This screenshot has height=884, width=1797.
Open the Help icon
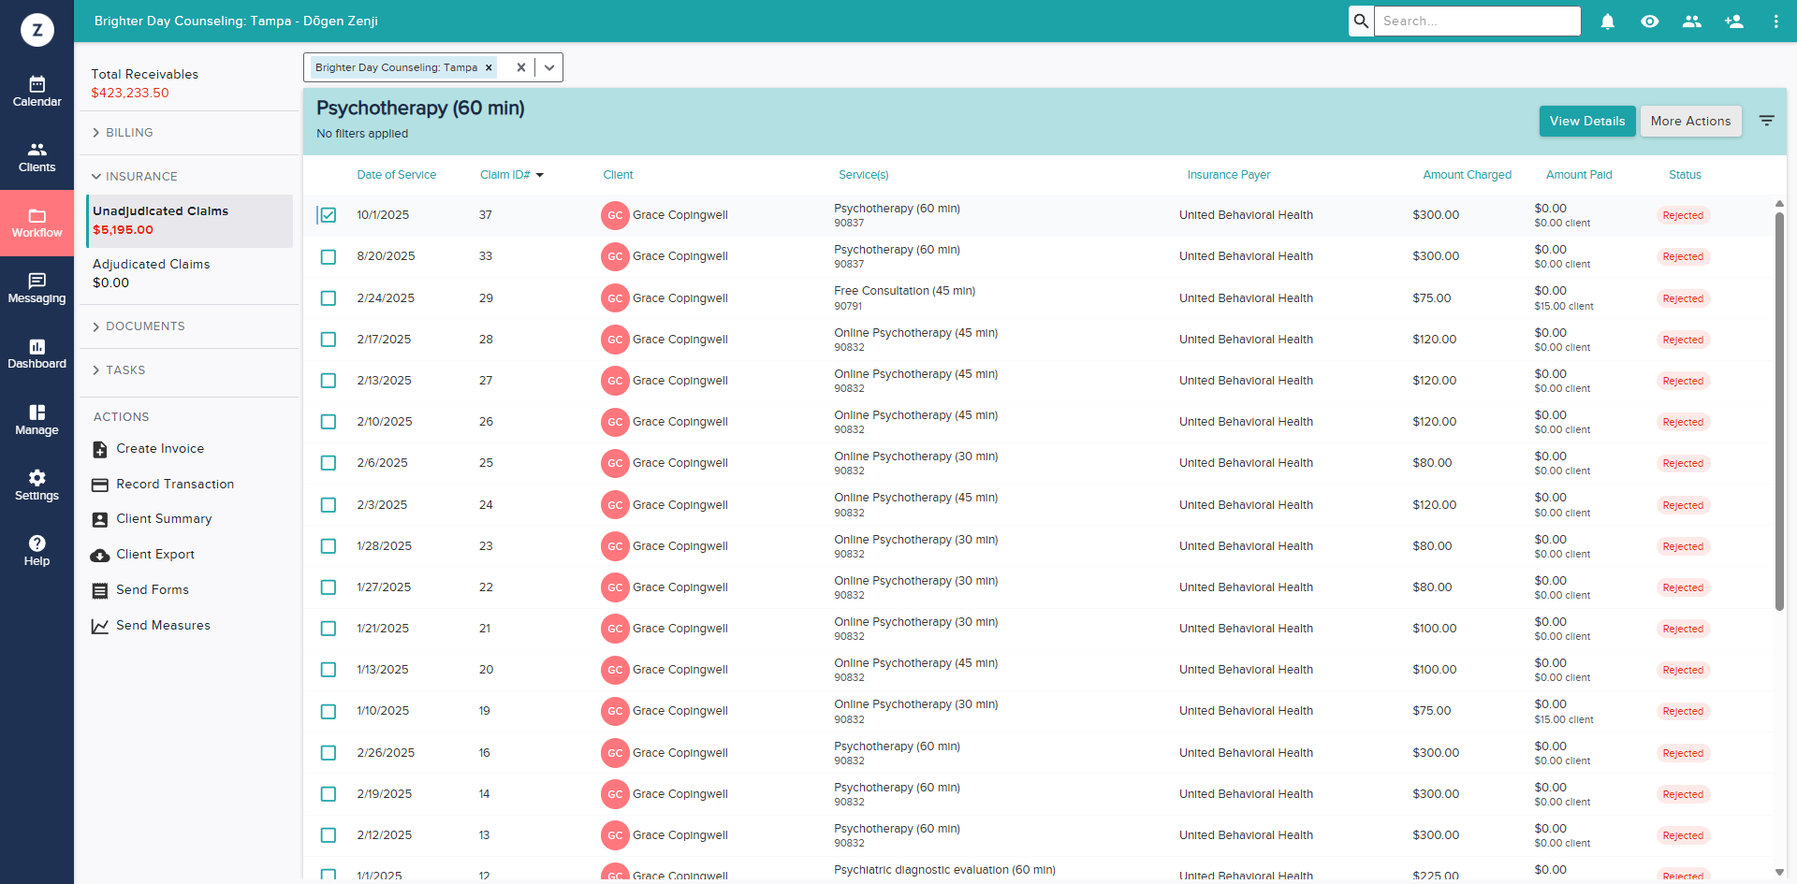pos(37,551)
